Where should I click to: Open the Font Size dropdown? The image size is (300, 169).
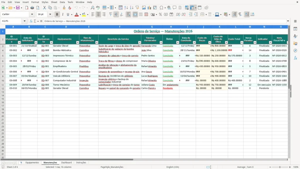[50, 14]
